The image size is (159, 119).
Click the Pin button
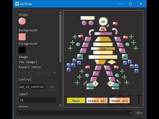point(139,113)
